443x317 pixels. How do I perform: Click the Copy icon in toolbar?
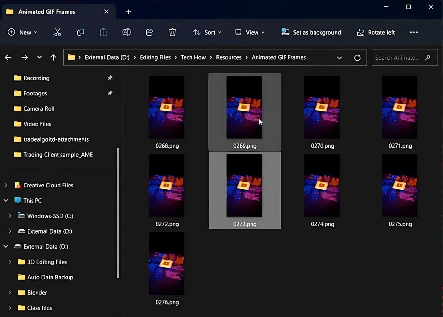tap(80, 32)
